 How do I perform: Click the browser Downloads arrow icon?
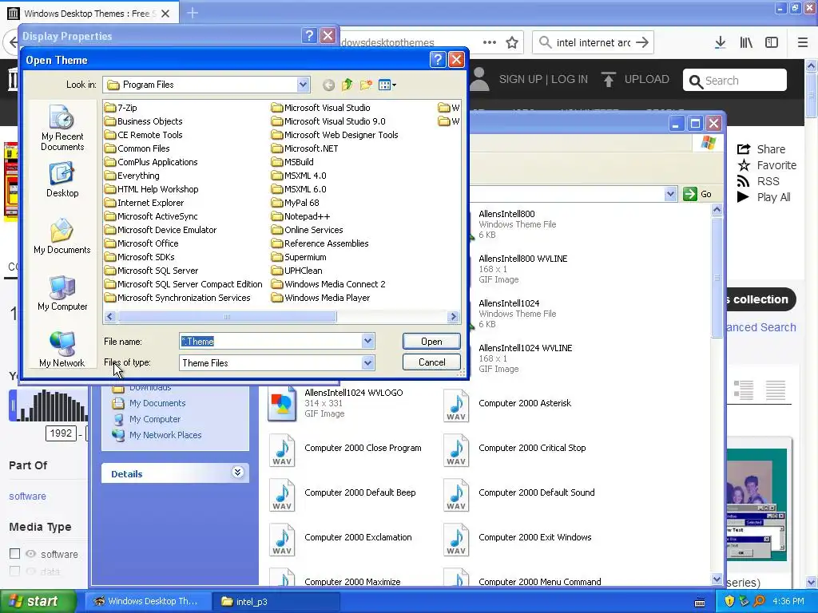pyautogui.click(x=720, y=42)
